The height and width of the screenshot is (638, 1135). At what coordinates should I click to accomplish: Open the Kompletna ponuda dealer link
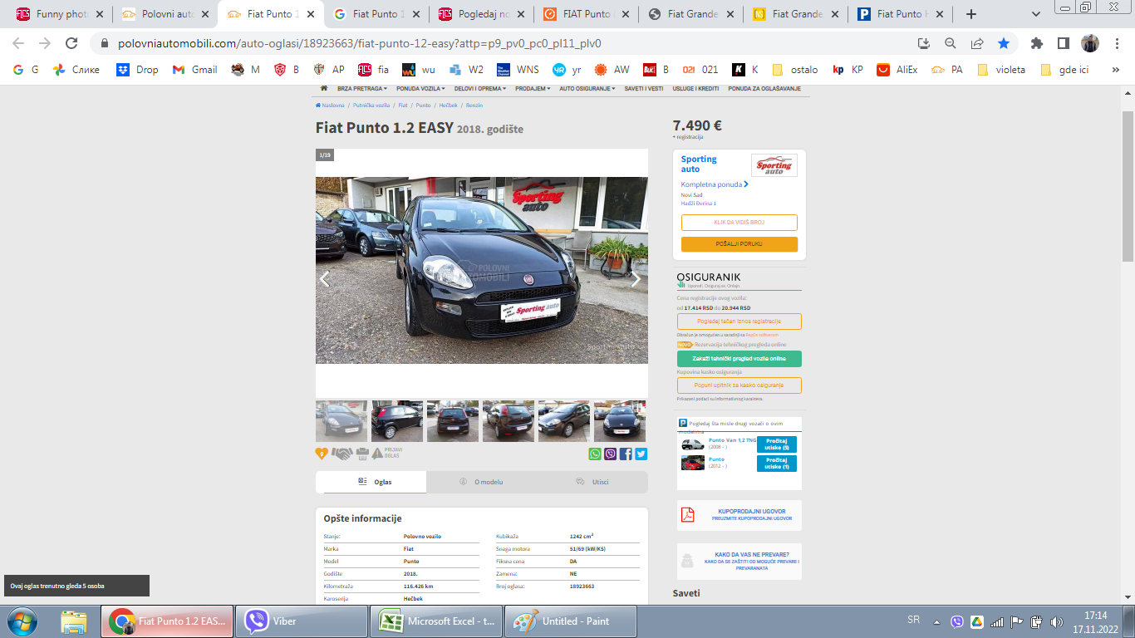click(x=715, y=184)
